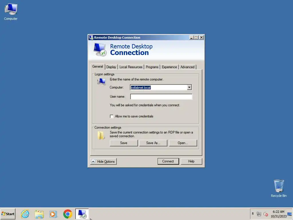Screen dimensions: 293x220
Task: Switch to the General tab
Action: (97, 66)
